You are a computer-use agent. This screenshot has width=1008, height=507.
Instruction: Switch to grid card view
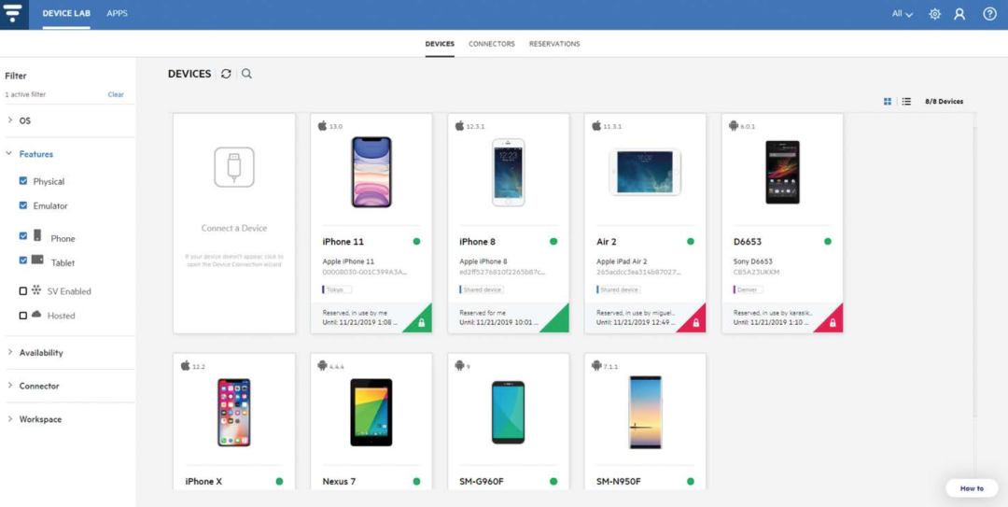point(888,102)
